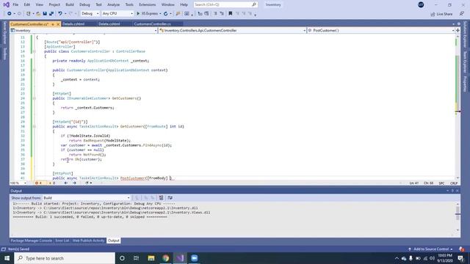Open the Debug configuration dropdown
The width and height of the screenshot is (470, 264).
point(90,13)
